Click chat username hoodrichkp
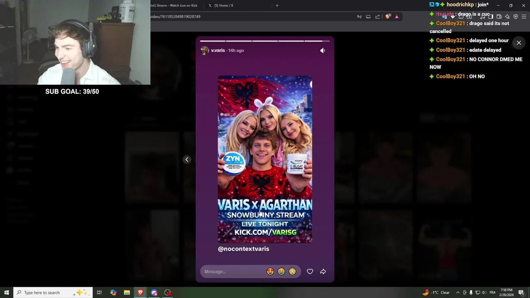The image size is (530, 298). tap(460, 5)
